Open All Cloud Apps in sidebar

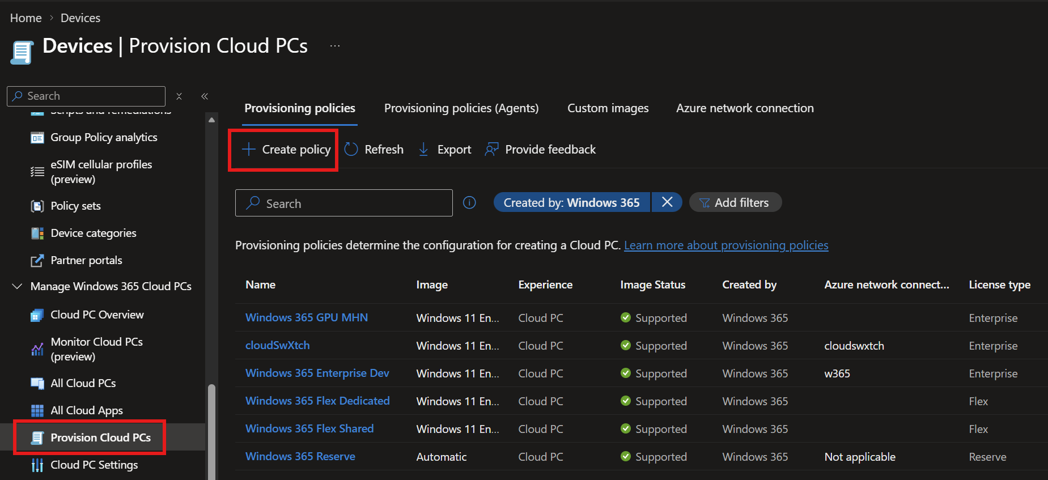[87, 411]
